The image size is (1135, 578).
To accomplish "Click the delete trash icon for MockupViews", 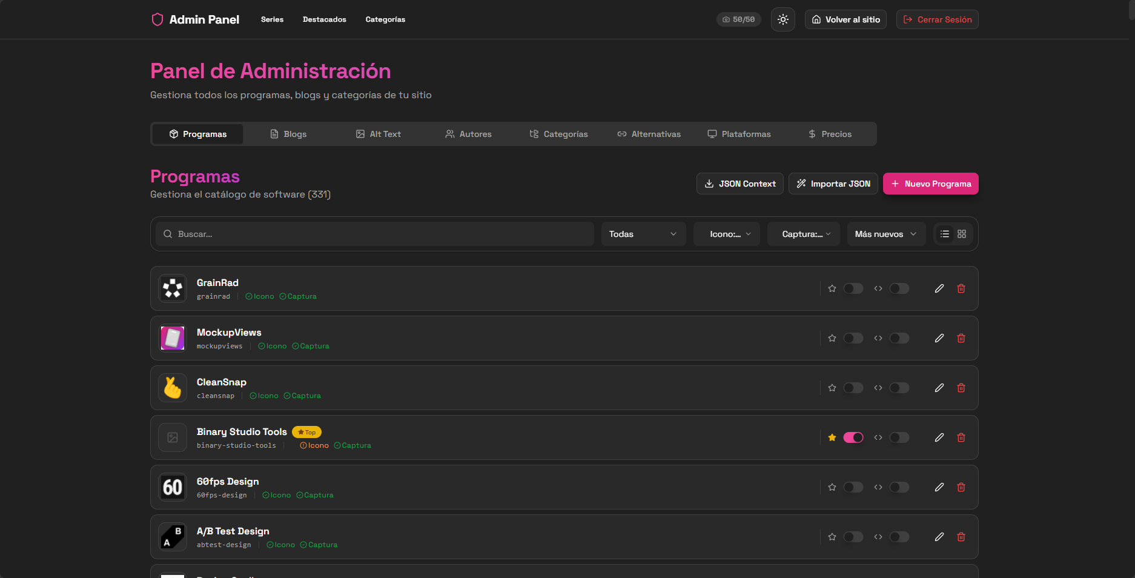I will [961, 338].
